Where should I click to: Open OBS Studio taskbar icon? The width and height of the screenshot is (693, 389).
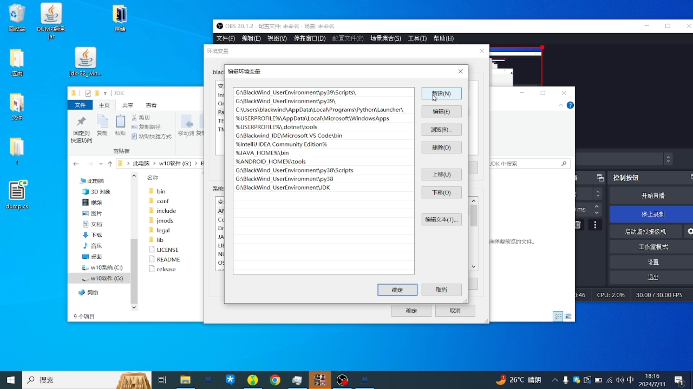click(342, 380)
